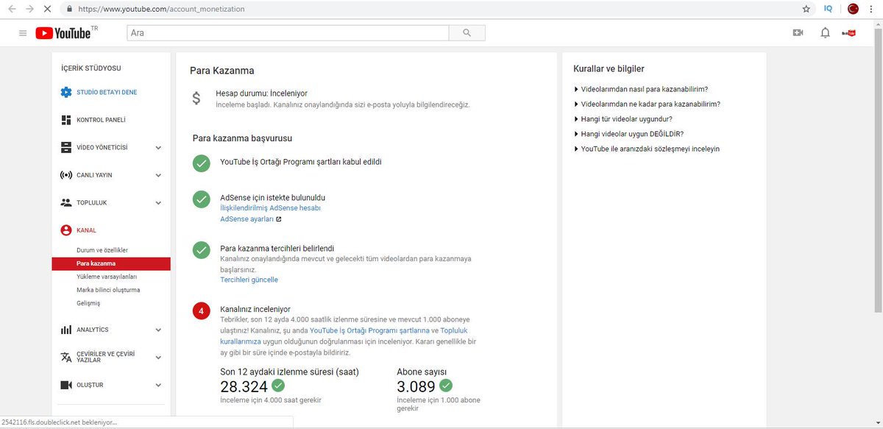Viewport: 883px width, 429px height.
Task: Open the Chrome profile avatar
Action: click(854, 9)
